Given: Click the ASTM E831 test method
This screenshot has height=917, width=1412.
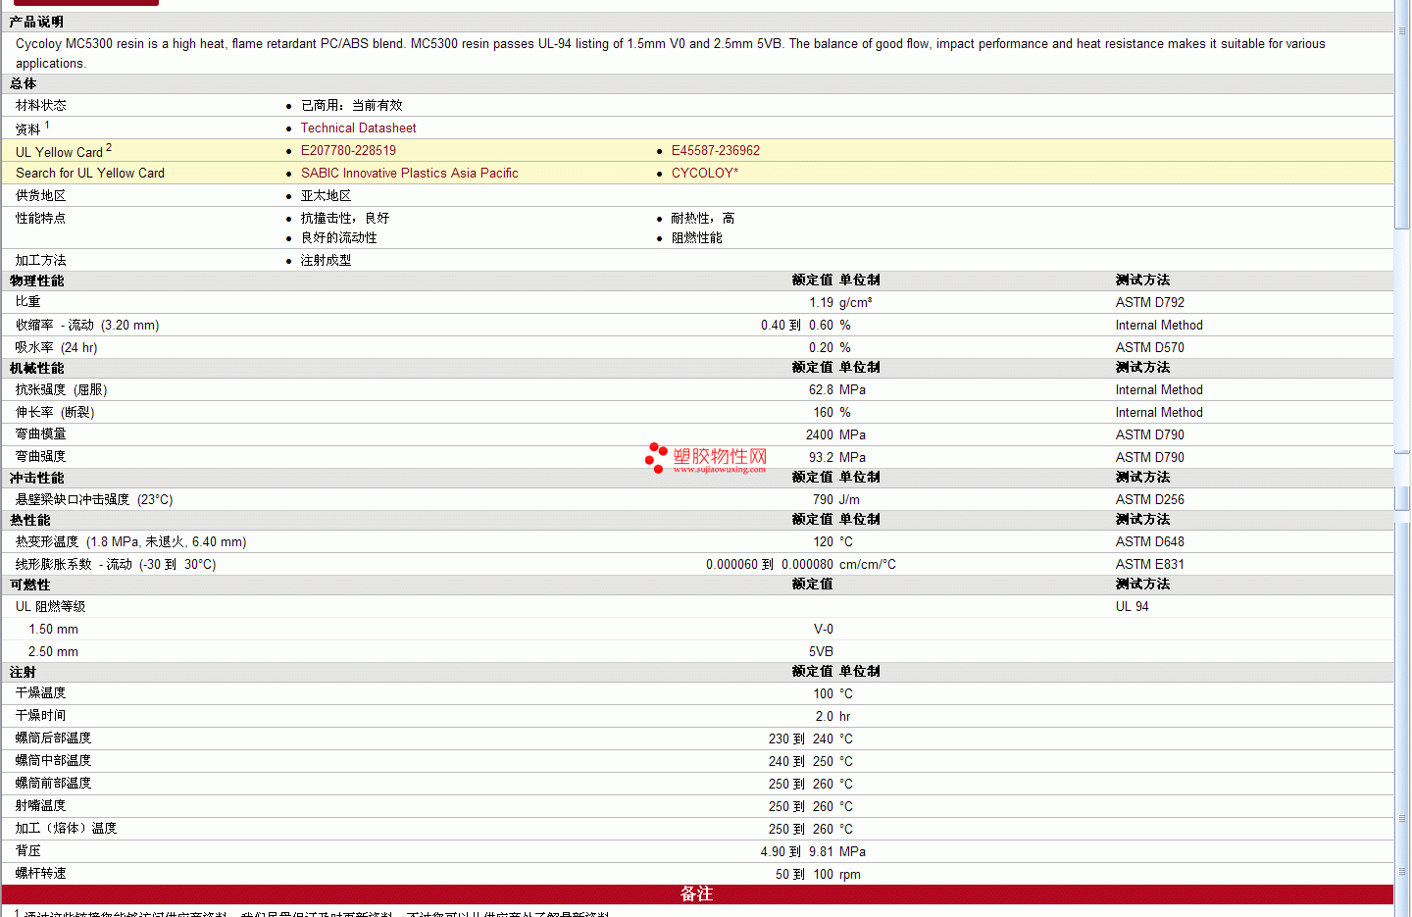Looking at the screenshot, I should [x=1150, y=565].
